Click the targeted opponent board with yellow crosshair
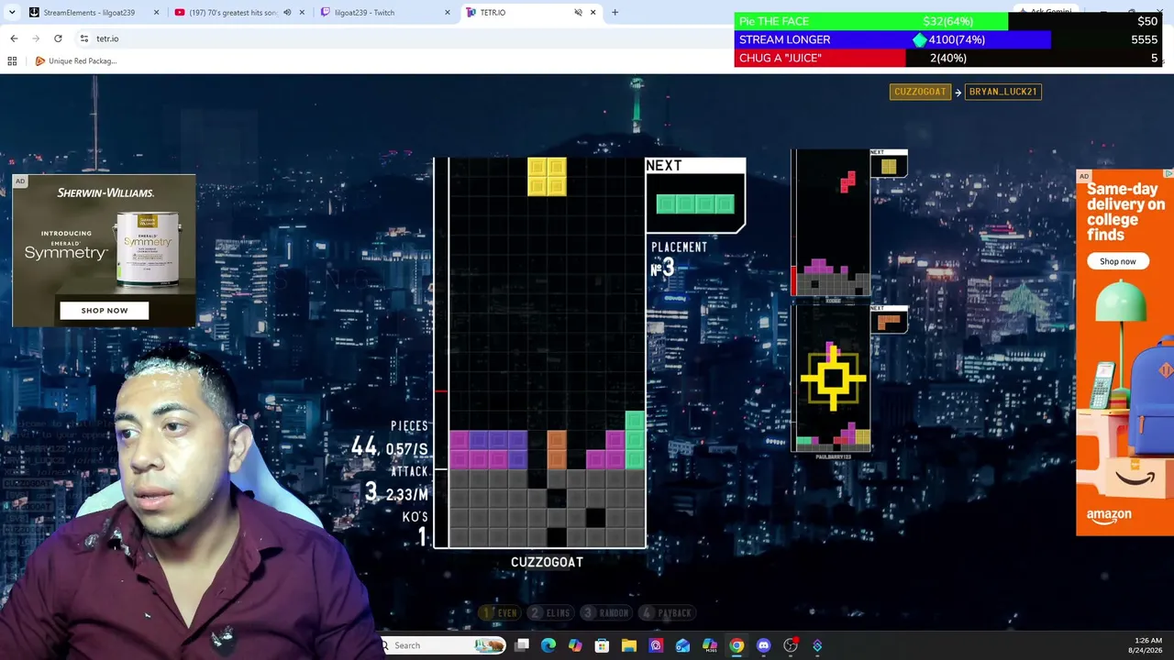Image resolution: width=1174 pixels, height=660 pixels. pos(833,378)
